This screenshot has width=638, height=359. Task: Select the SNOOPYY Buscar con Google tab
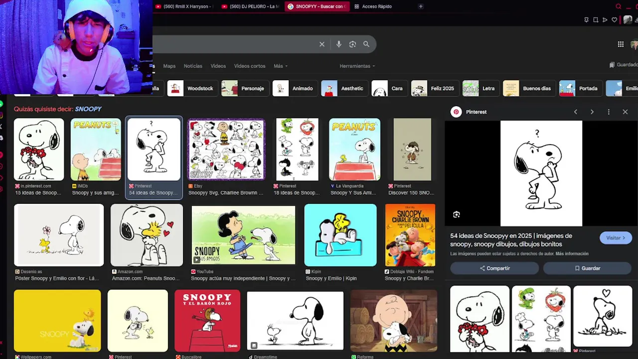coord(316,6)
